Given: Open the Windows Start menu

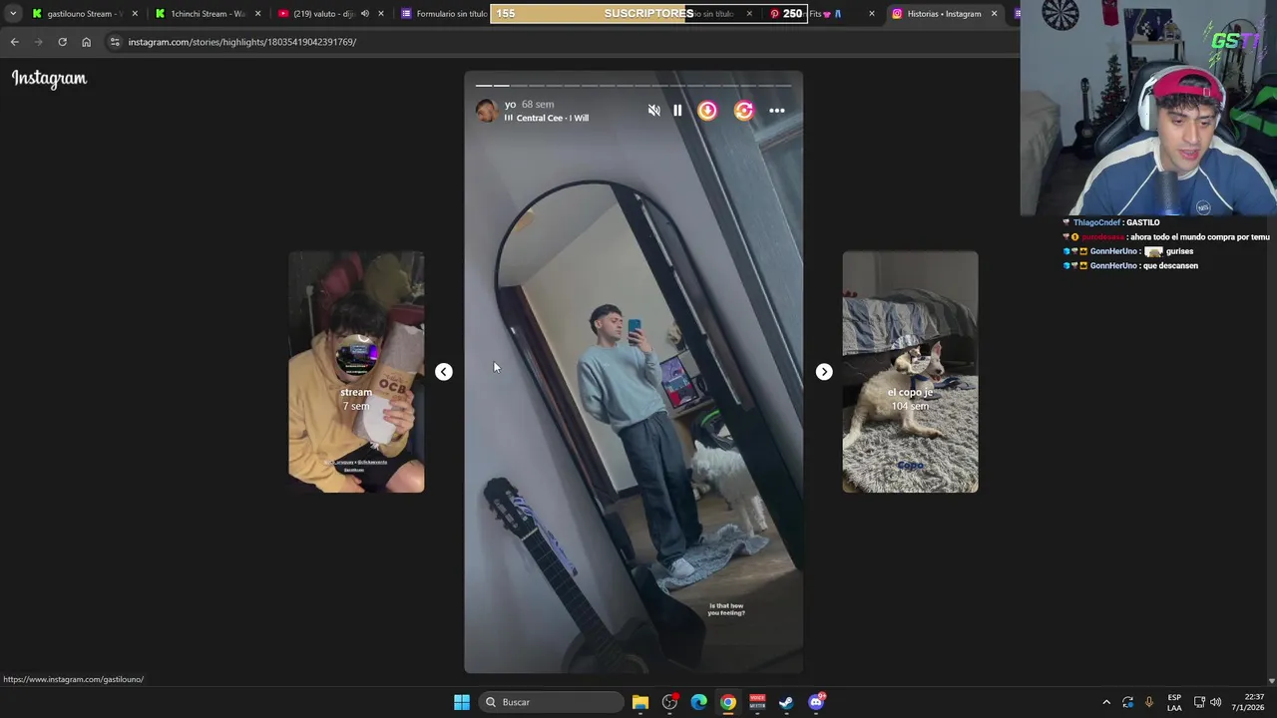Looking at the screenshot, I should (x=461, y=702).
